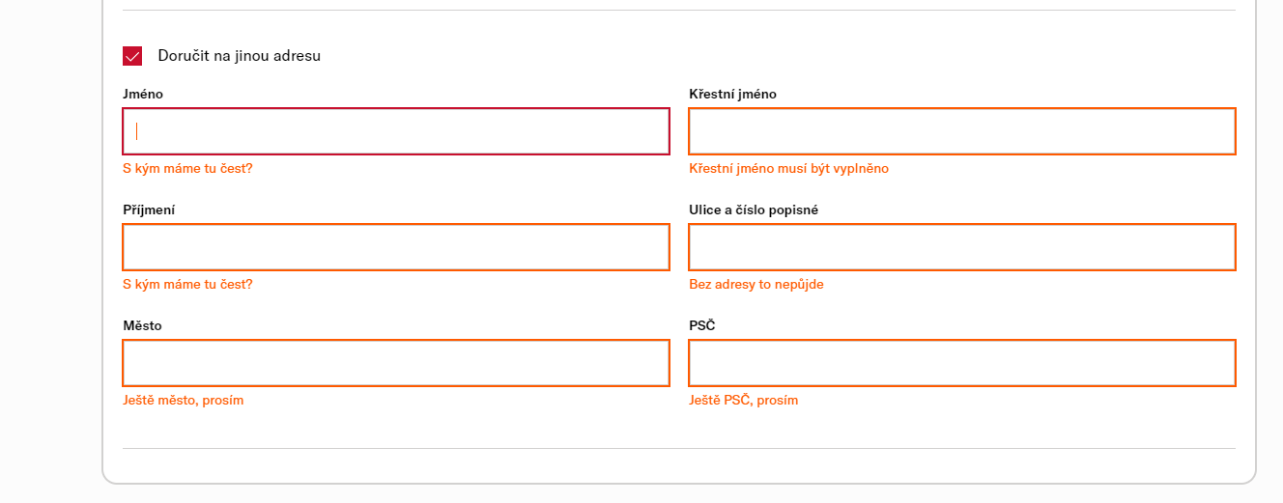
Task: Click the 'Bez adresy to nepůjde' message
Action: 756,284
